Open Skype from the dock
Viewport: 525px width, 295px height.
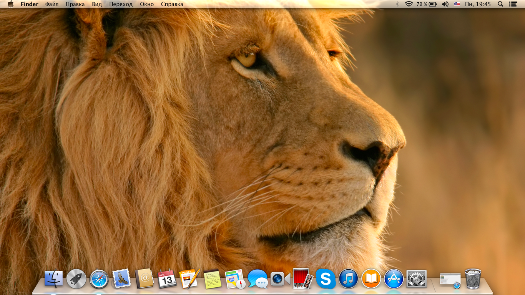tap(326, 279)
